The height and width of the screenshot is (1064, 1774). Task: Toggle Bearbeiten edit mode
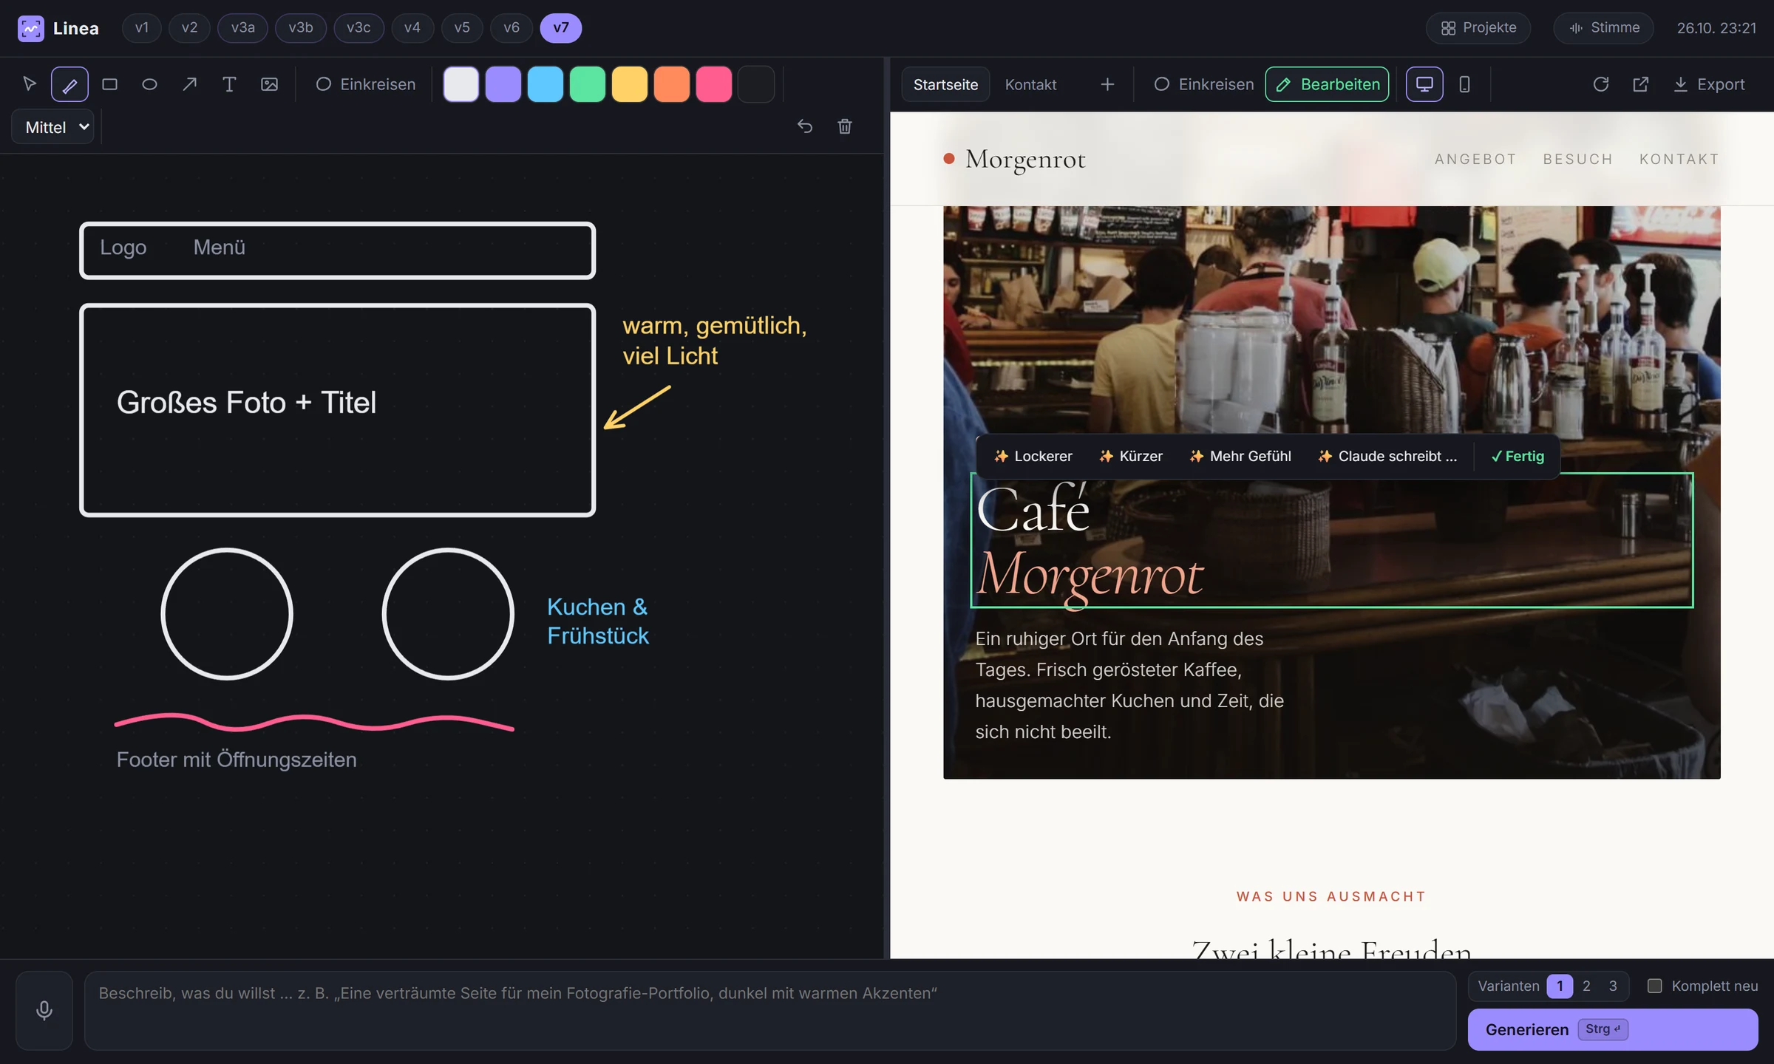point(1327,84)
